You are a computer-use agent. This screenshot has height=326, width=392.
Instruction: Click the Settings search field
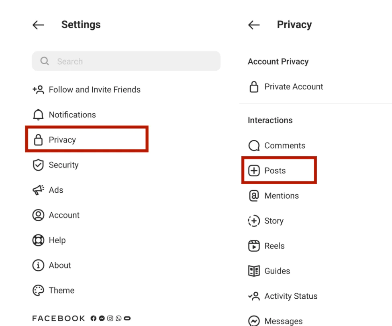[126, 61]
